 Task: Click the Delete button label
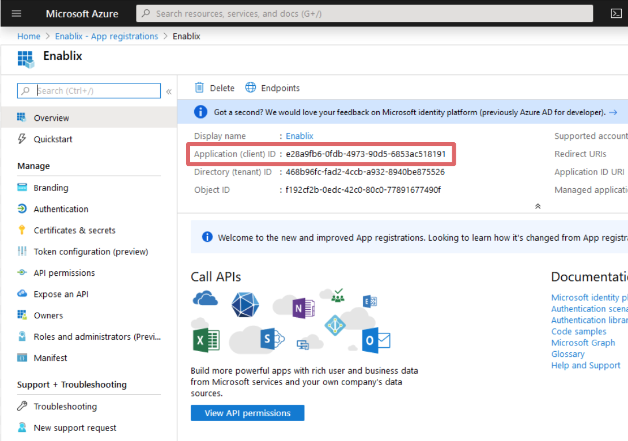point(222,88)
